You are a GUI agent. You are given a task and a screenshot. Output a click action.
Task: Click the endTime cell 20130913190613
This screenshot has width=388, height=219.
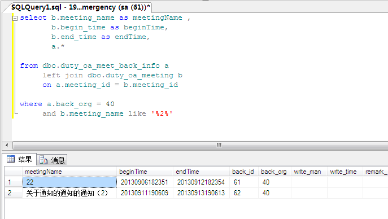tap(201, 193)
